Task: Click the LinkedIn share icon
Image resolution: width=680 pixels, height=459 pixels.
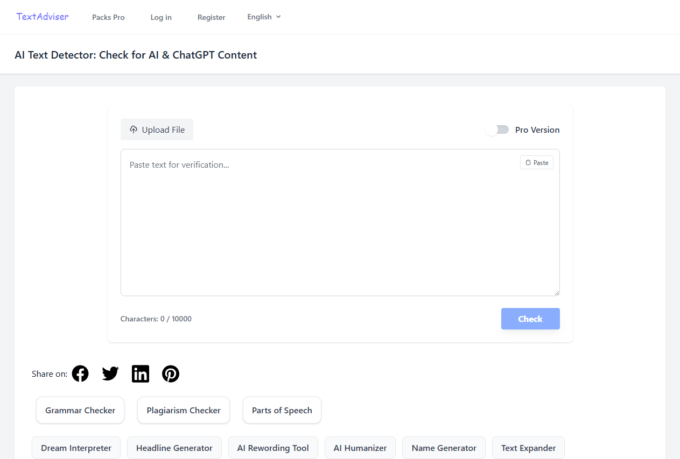Action: click(141, 374)
